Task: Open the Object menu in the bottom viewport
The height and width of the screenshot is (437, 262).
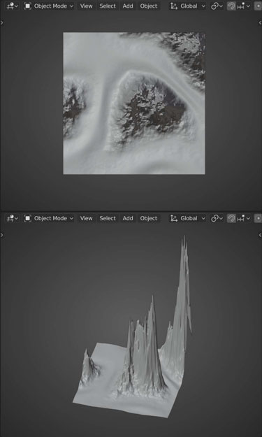Action: (149, 218)
